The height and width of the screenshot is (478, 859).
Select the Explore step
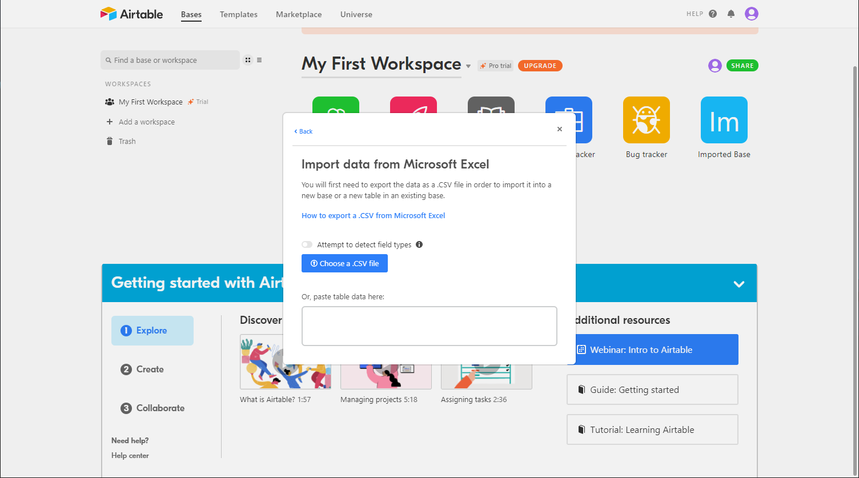click(x=152, y=331)
